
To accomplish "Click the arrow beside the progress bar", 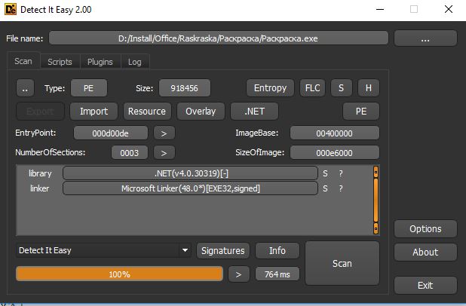I will tap(238, 274).
